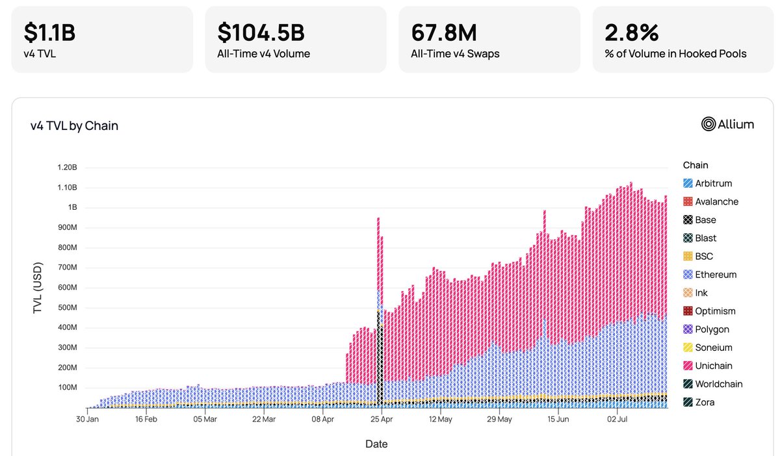
Task: Click the All-Time v4 Swaps label
Action: click(x=455, y=54)
